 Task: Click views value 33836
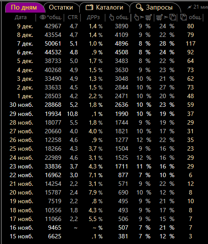click(x=53, y=167)
